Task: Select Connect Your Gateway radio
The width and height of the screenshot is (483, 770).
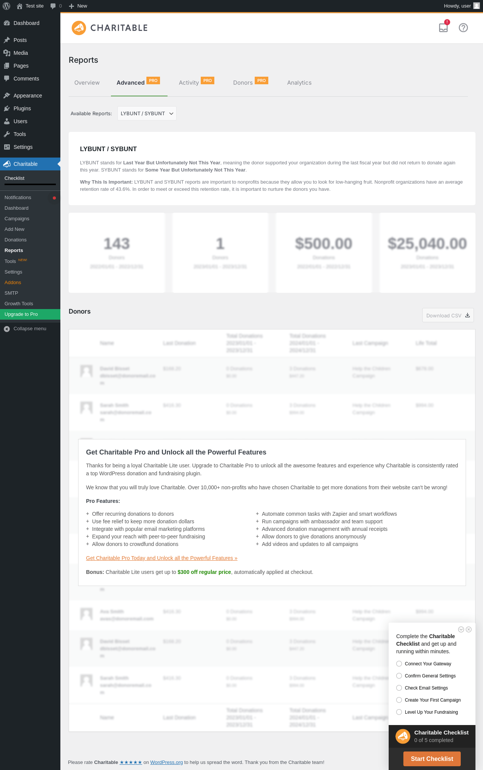Action: [x=399, y=664]
